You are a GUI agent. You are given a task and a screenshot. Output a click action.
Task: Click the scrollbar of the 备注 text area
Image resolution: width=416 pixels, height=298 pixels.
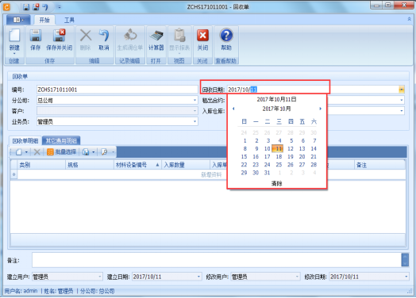pos(405,260)
